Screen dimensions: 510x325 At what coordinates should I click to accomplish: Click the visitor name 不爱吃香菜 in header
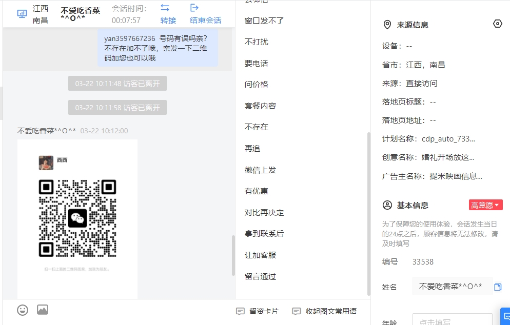(81, 14)
